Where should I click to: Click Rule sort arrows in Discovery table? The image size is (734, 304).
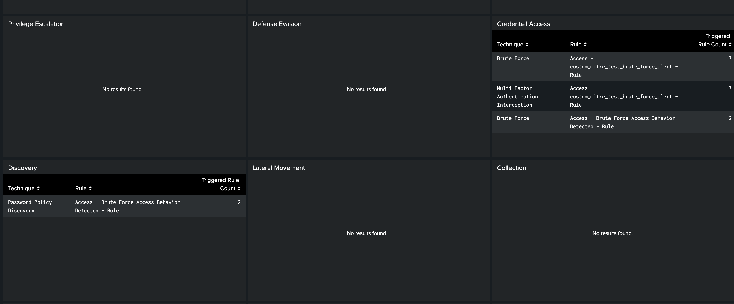pyautogui.click(x=90, y=188)
